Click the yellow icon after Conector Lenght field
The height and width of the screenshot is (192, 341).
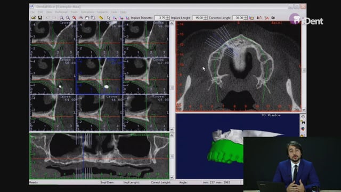(x=251, y=18)
